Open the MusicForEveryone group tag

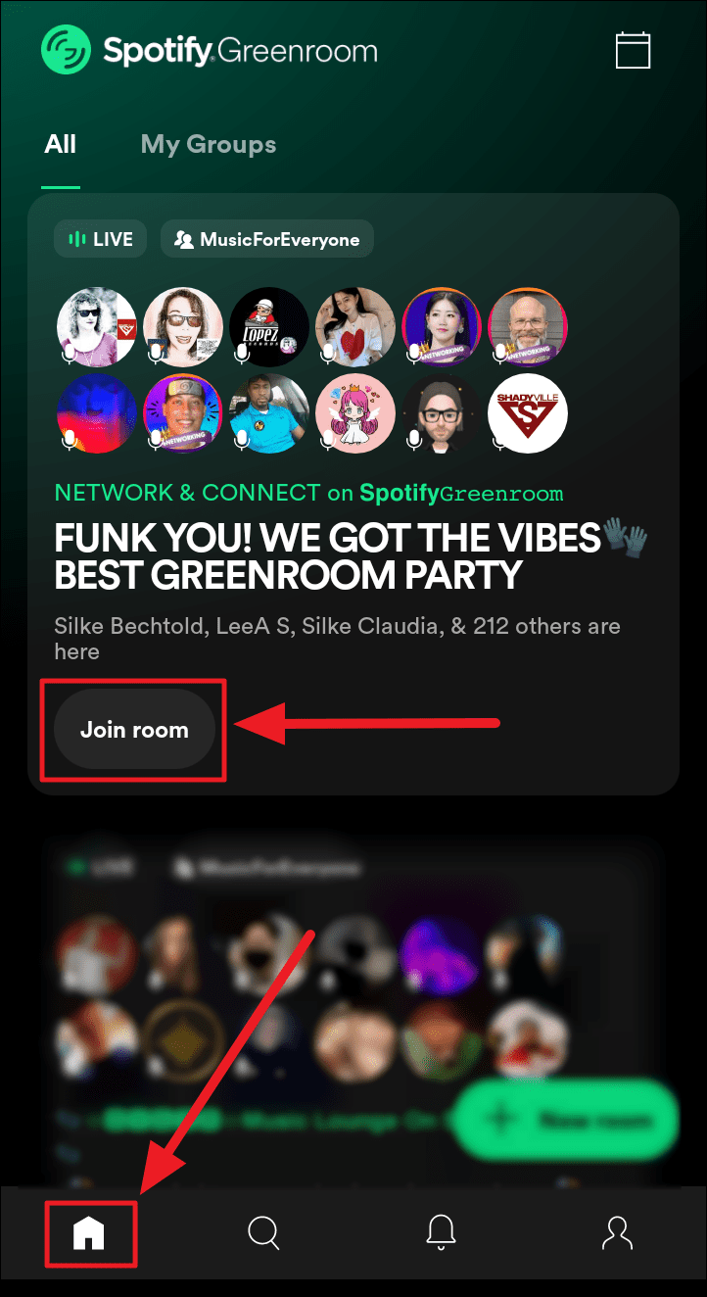[267, 239]
